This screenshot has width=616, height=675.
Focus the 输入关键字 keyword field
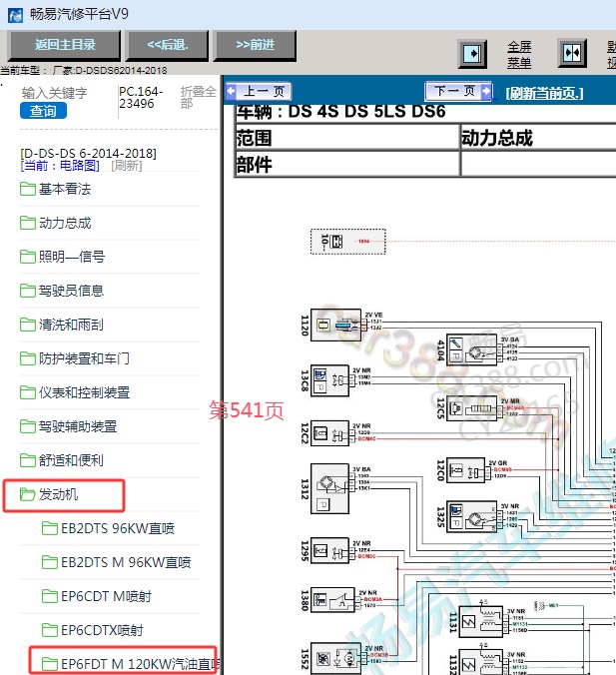click(55, 93)
